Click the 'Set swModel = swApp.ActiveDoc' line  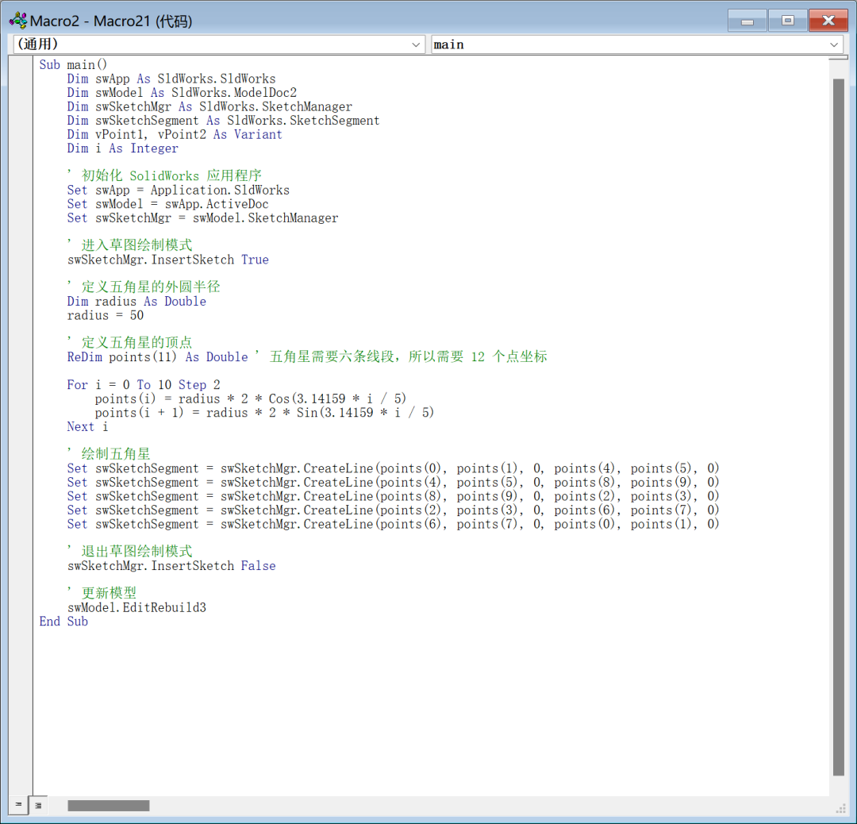click(167, 205)
